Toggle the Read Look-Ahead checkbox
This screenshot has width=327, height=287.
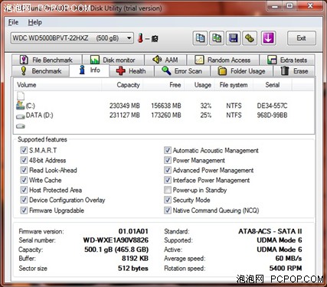coord(24,170)
